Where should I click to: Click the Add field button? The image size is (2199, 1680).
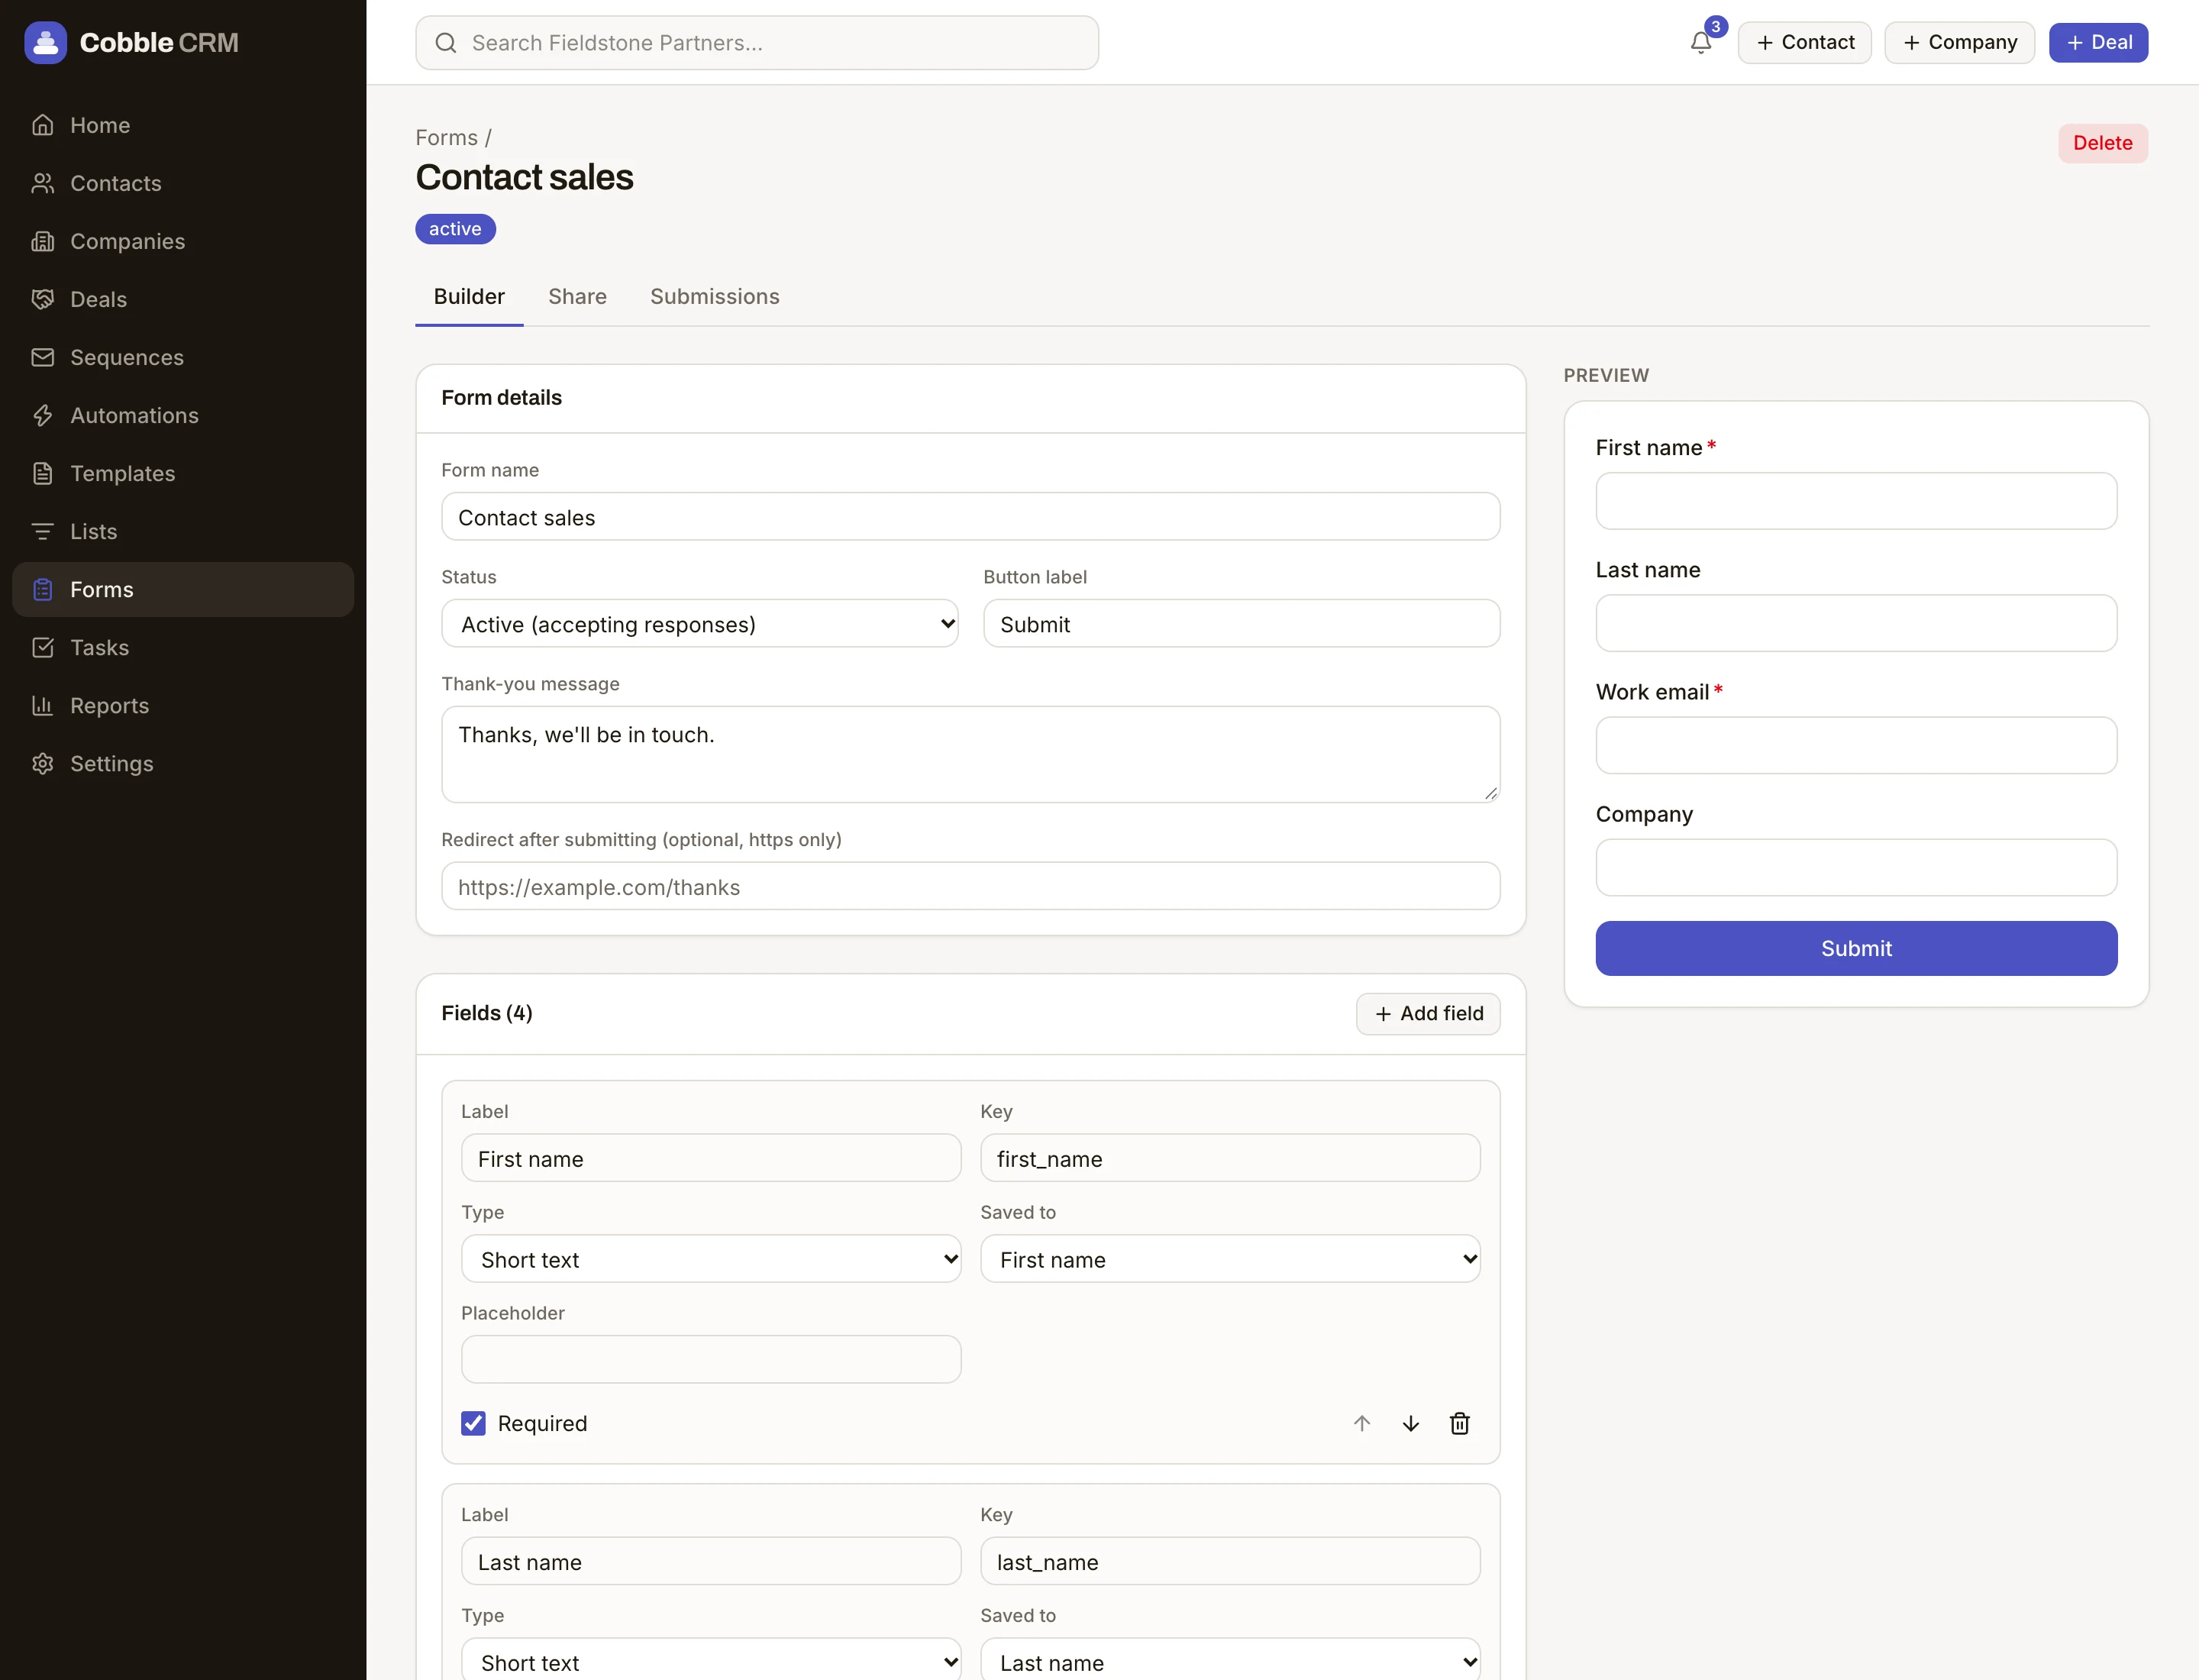(1428, 1013)
